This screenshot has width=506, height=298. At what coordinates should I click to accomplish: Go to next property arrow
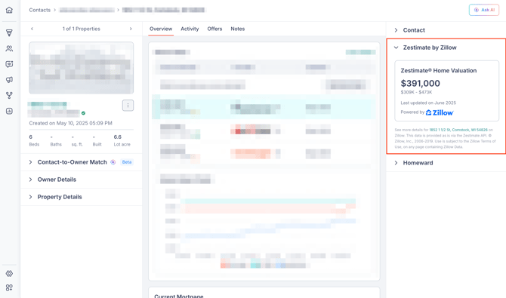pyautogui.click(x=131, y=29)
